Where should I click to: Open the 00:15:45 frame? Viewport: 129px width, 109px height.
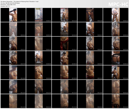point(64,101)
